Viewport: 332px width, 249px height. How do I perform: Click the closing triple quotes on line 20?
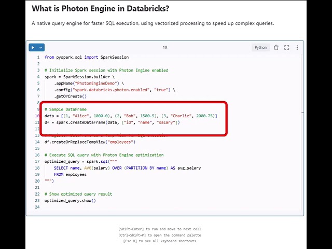(49, 181)
